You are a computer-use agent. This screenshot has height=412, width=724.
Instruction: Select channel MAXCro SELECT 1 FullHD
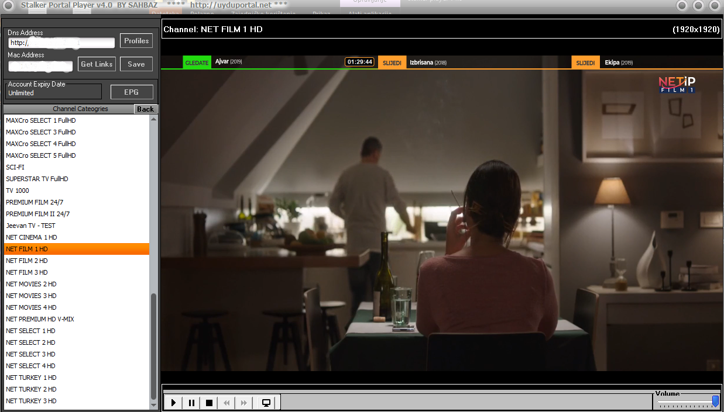[x=77, y=120]
